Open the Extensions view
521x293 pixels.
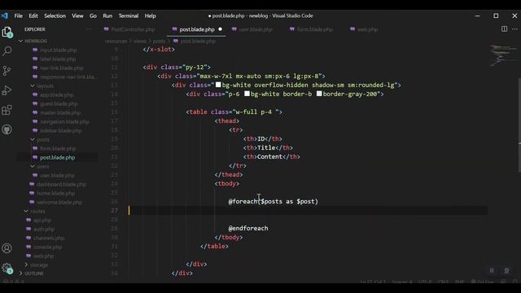[x=7, y=110]
